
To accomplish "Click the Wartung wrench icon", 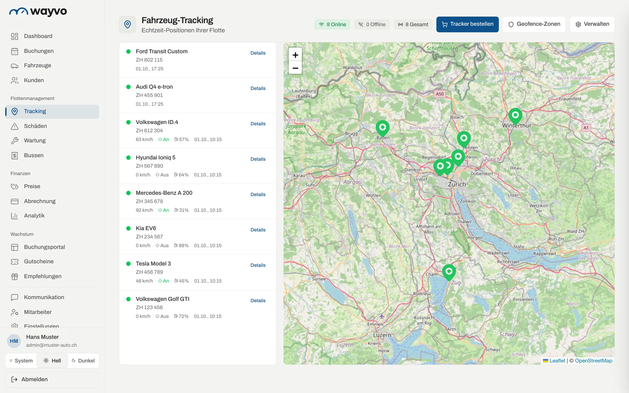I will (x=15, y=141).
